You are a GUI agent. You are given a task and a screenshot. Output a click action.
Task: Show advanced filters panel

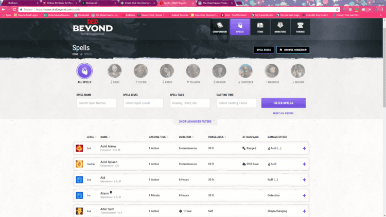(195, 121)
